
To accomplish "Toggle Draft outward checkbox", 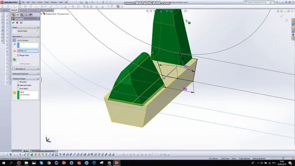I will point(18,64).
